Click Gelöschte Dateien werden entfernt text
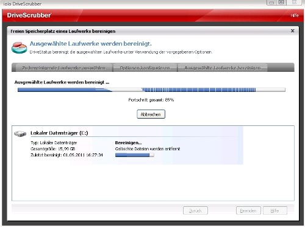 click(148, 149)
